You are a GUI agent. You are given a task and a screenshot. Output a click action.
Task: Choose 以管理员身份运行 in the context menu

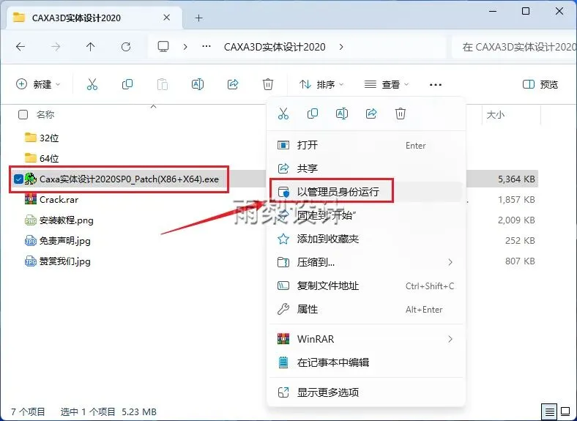(366, 192)
